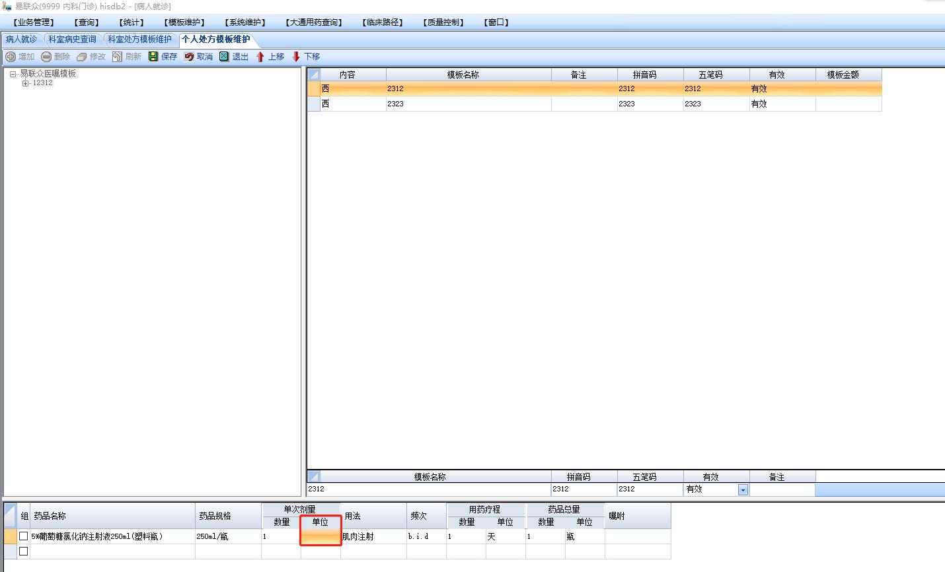945x572 pixels.
Task: Move up with the 上移 red arrow
Action: 260,57
